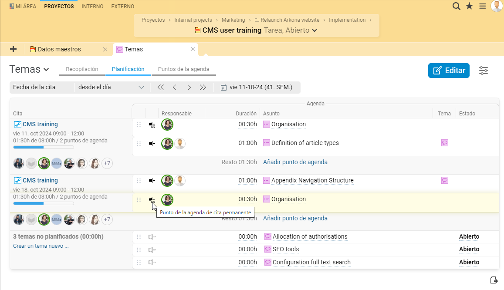Click progress bar under first CMS training

(x=44, y=147)
